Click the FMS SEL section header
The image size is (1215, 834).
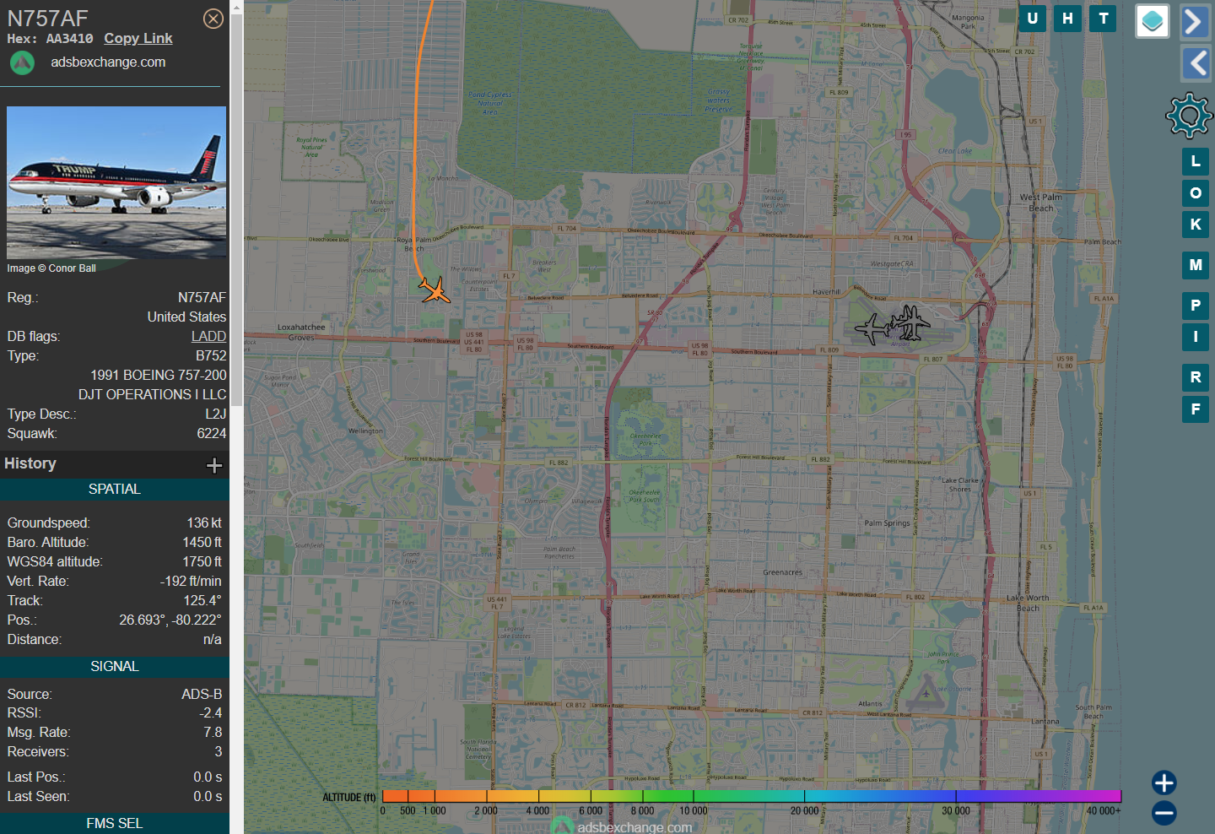tap(115, 824)
